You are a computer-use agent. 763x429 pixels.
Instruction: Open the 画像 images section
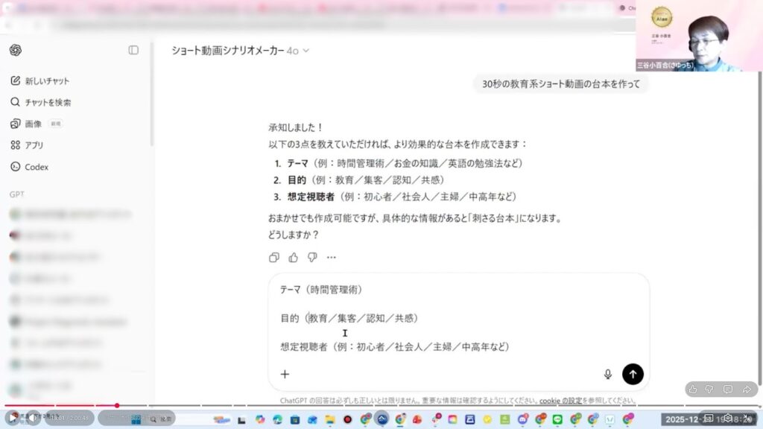(33, 124)
